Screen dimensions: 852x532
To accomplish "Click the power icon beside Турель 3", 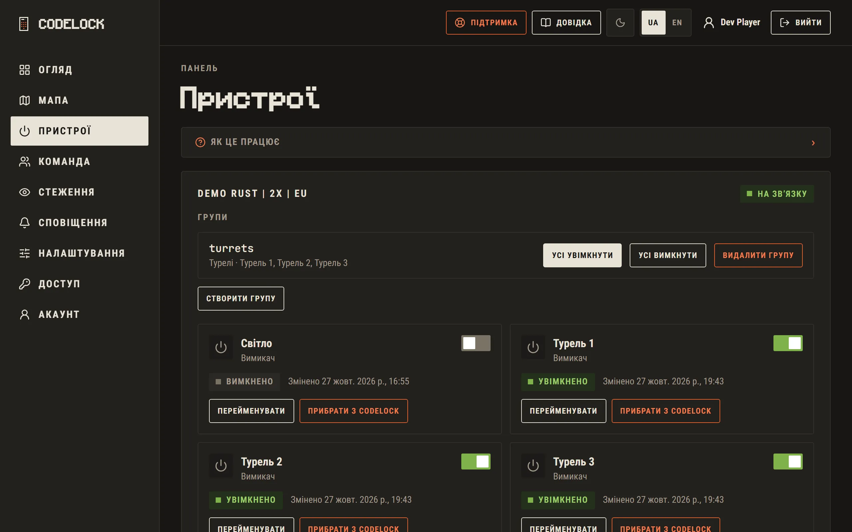I will [x=533, y=465].
